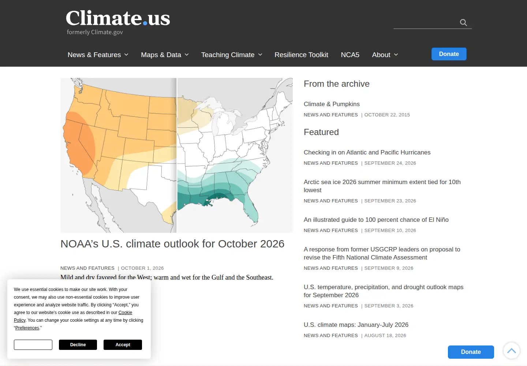The height and width of the screenshot is (366, 527).
Task: Open the Cookie Policy link
Action: (x=125, y=313)
